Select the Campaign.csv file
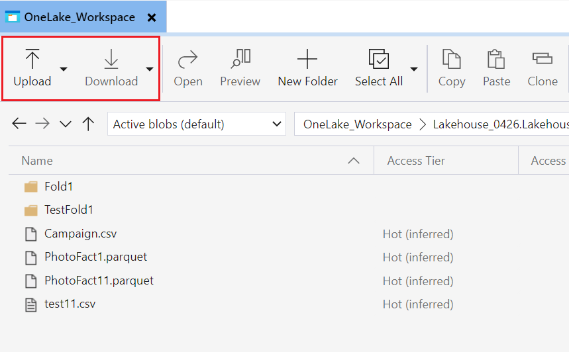 click(x=80, y=234)
